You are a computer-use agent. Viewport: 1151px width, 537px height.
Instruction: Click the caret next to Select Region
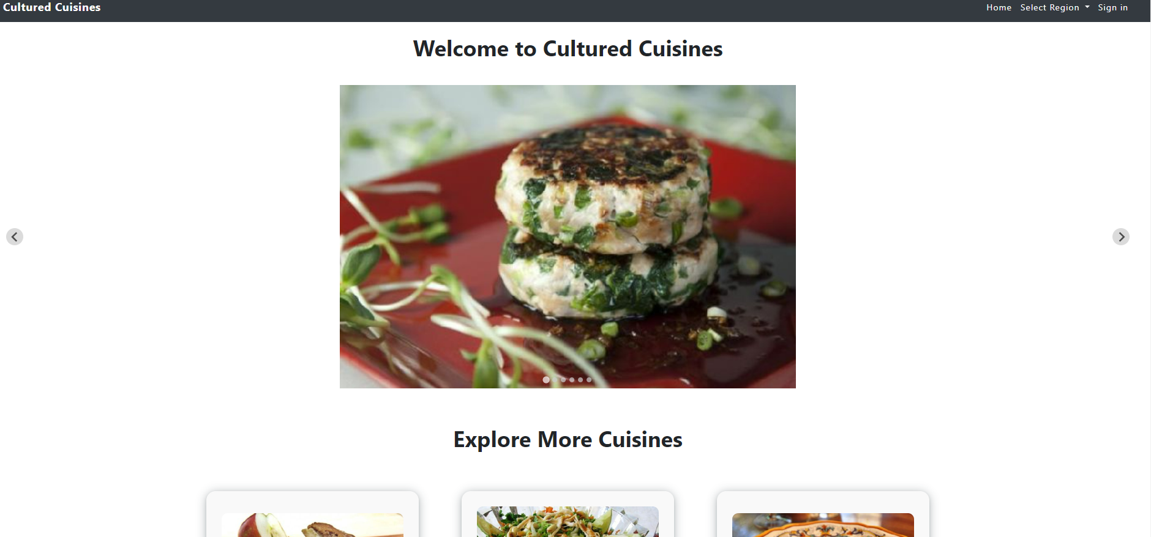click(1087, 7)
